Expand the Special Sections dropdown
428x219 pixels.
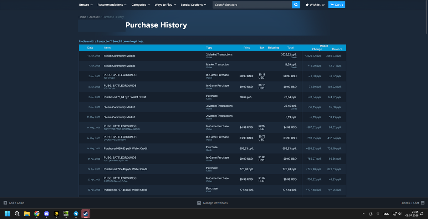point(193,5)
